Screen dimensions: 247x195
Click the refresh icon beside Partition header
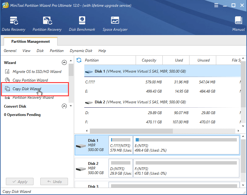coord(79,60)
